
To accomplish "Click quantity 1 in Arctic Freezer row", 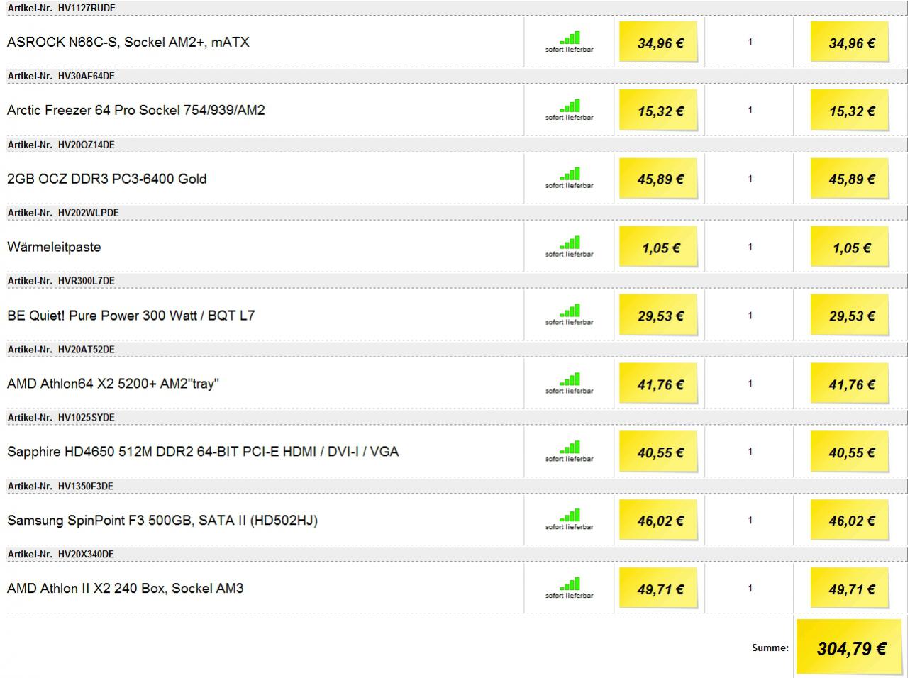I will pyautogui.click(x=750, y=110).
